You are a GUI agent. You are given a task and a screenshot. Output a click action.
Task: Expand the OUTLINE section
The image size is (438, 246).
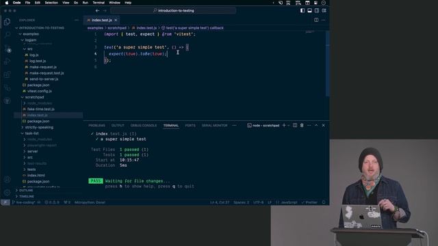coord(26,191)
